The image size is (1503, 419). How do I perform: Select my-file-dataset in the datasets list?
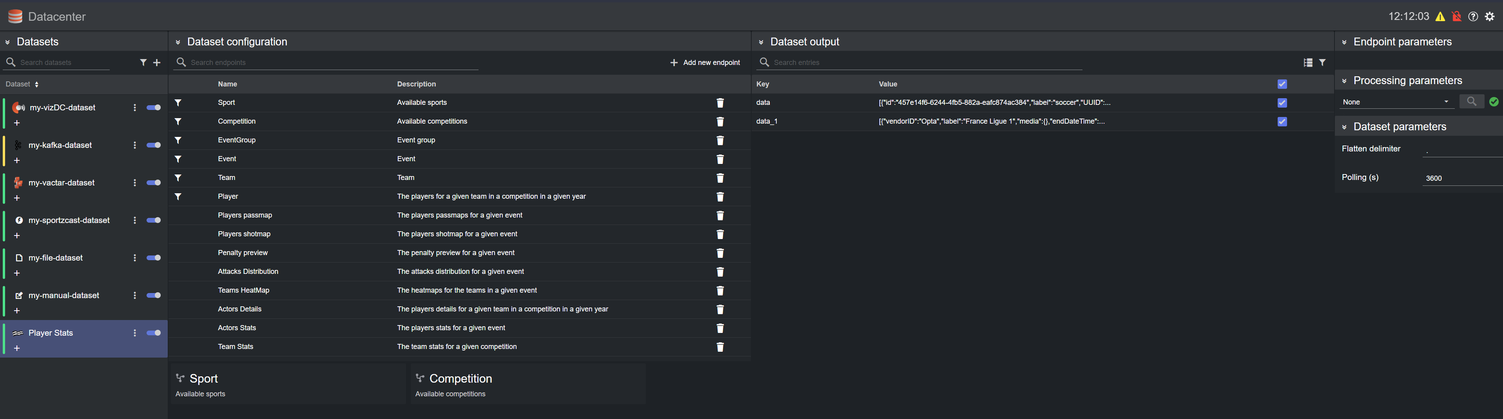coord(55,258)
